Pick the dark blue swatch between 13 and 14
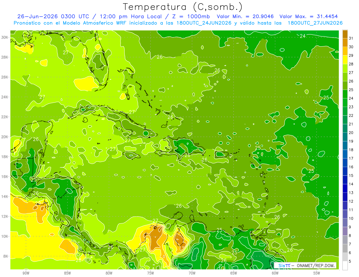 pos(345,188)
